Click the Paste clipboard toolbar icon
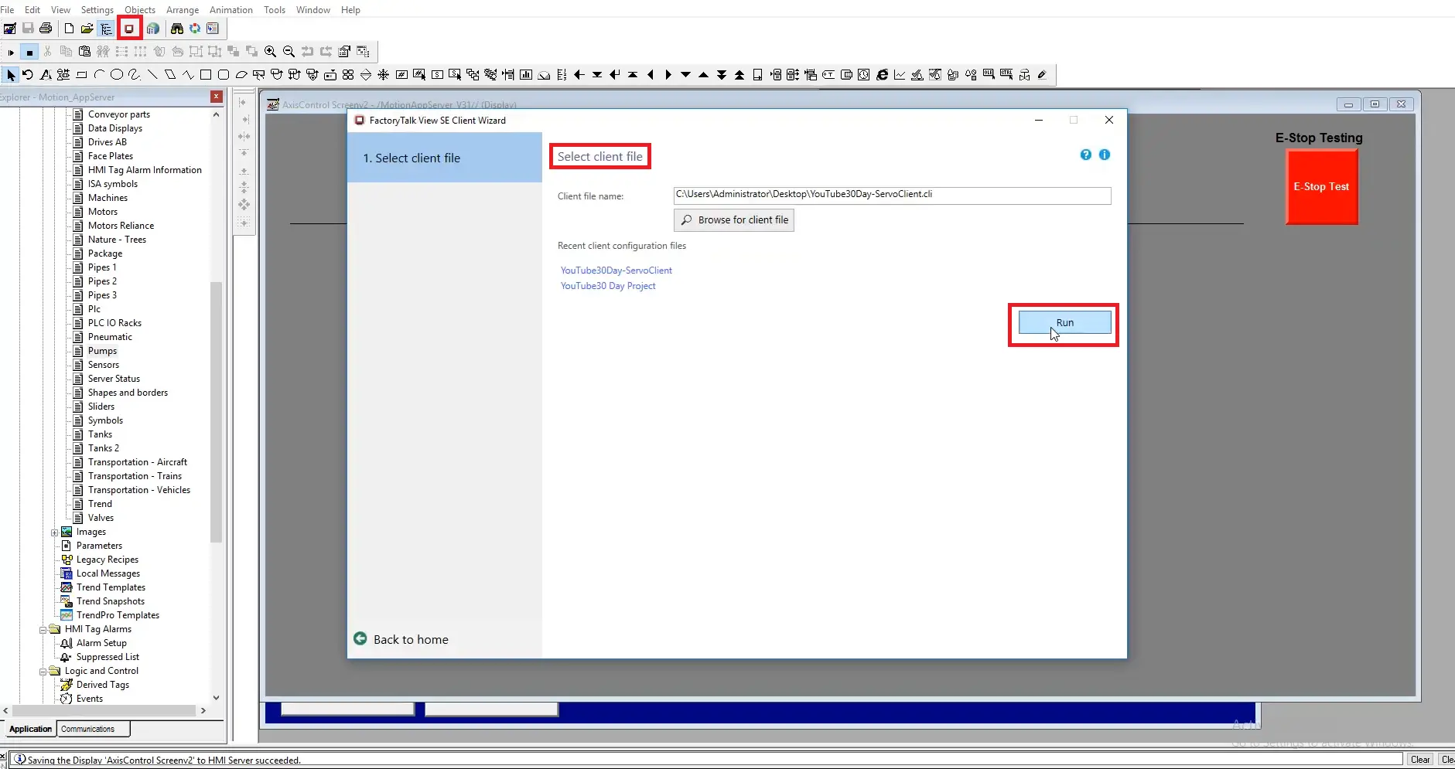 (84, 52)
